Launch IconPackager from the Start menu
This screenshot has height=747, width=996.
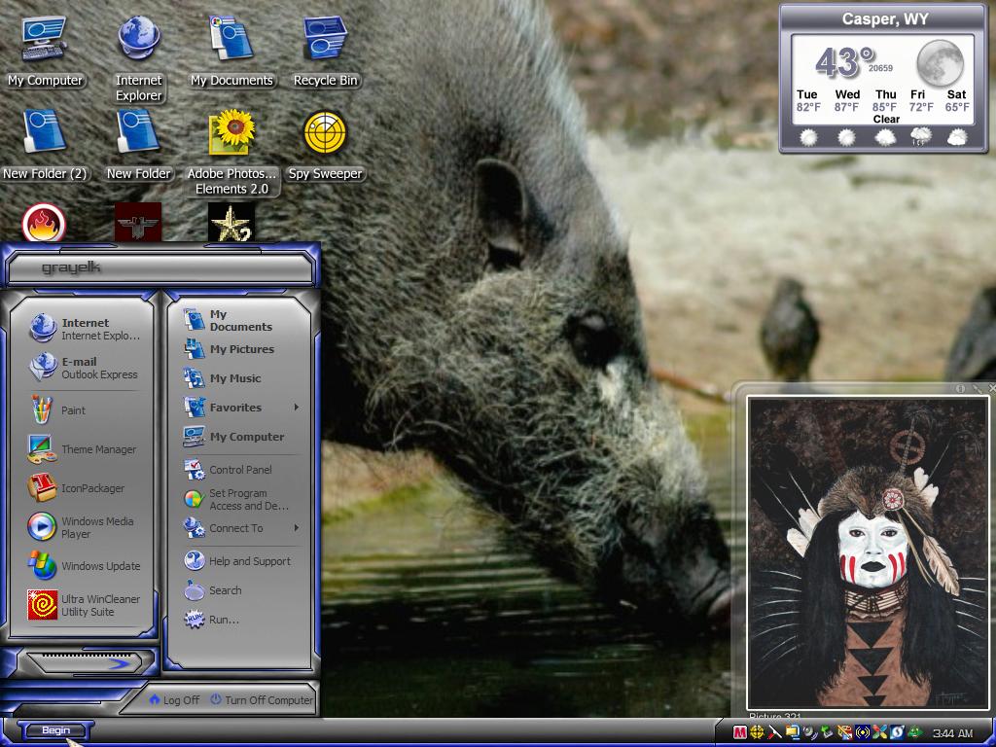point(83,488)
